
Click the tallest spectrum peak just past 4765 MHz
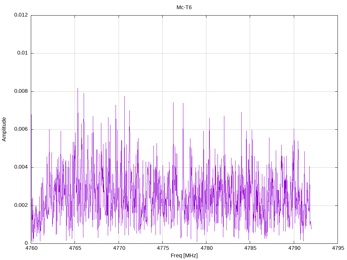click(78, 89)
